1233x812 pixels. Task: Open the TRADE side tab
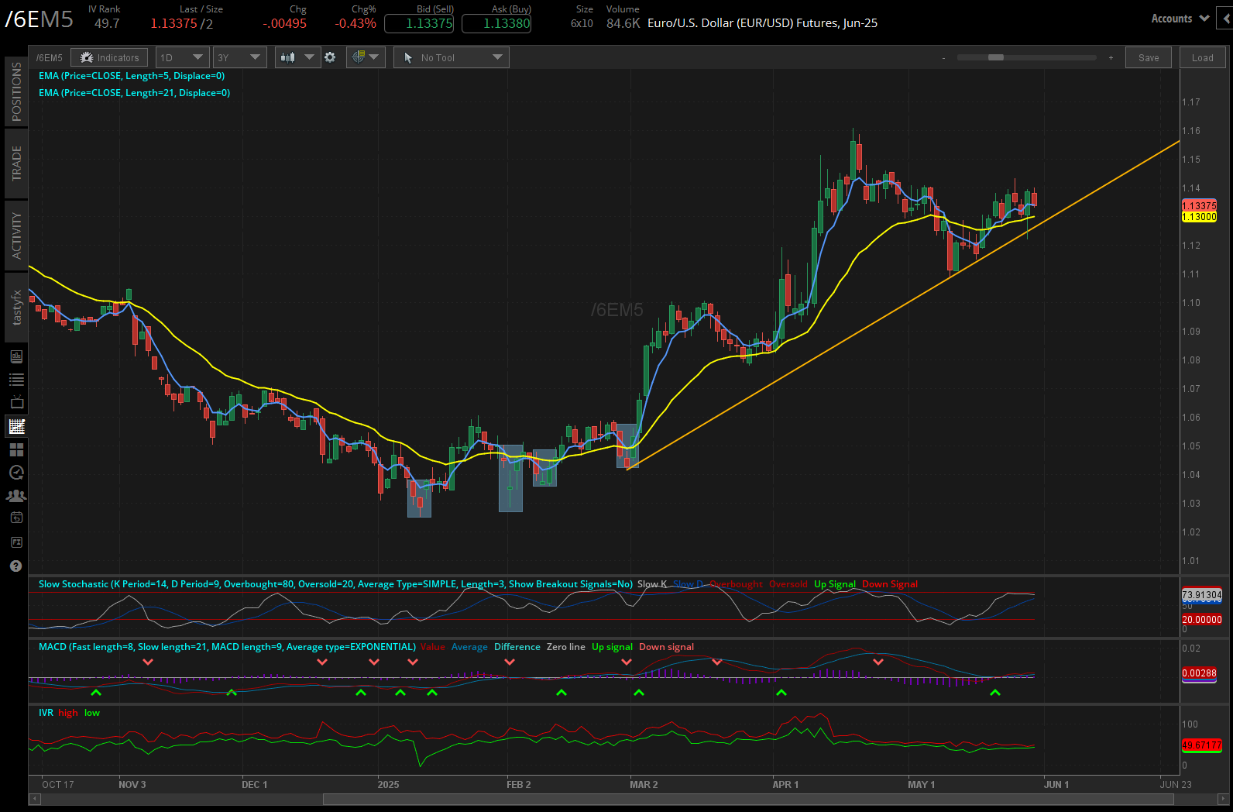click(16, 163)
